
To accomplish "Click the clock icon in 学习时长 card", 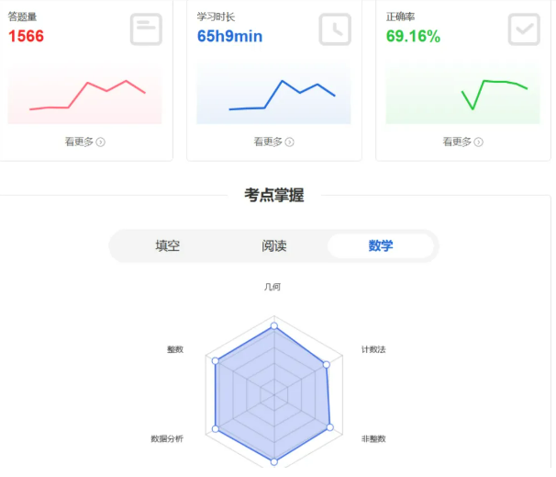I will [x=335, y=29].
